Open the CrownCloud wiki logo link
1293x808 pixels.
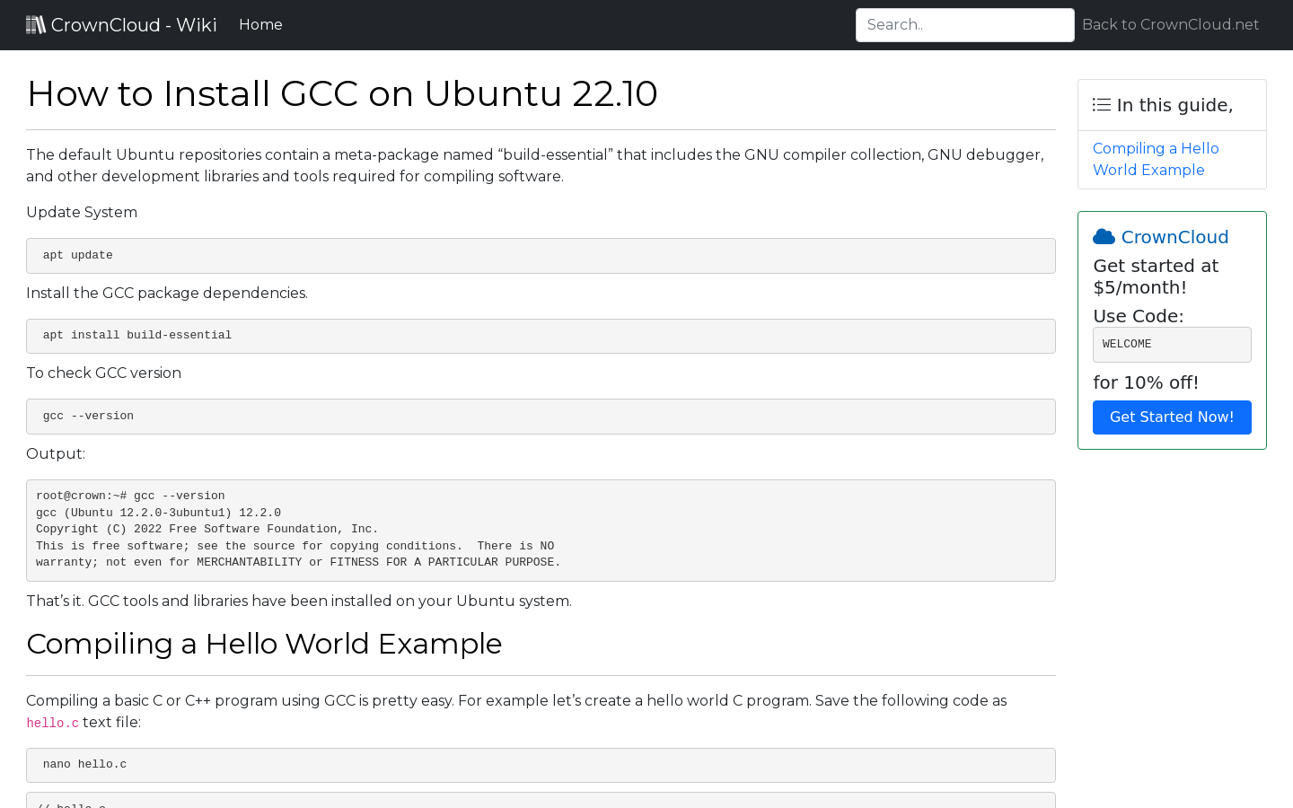(x=121, y=24)
